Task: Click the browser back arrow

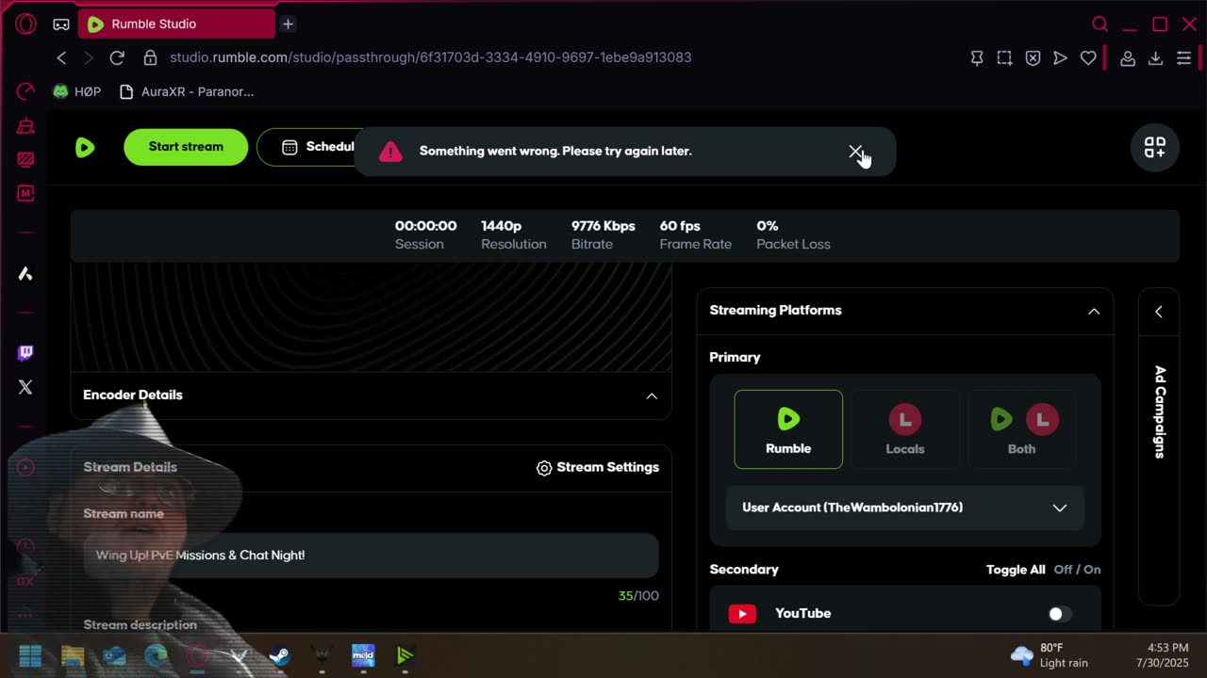Action: (x=61, y=57)
